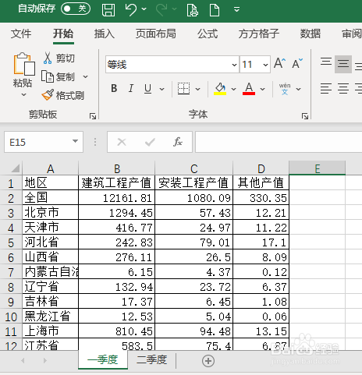Click the print preview icon
The image size is (362, 375).
[x=193, y=10]
